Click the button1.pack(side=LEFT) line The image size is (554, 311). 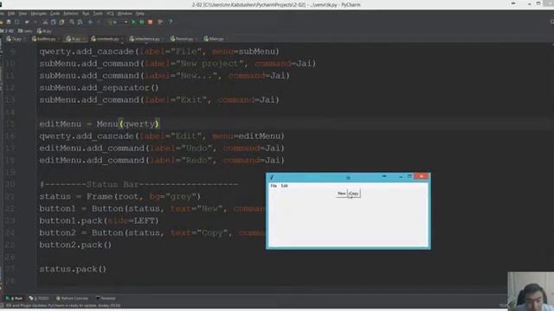99,221
